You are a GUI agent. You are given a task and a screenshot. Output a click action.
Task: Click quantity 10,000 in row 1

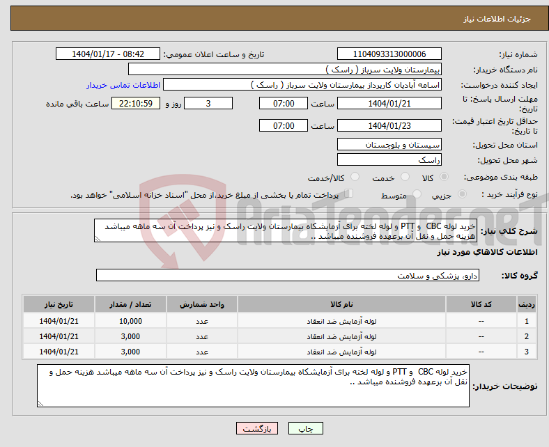tap(130, 321)
